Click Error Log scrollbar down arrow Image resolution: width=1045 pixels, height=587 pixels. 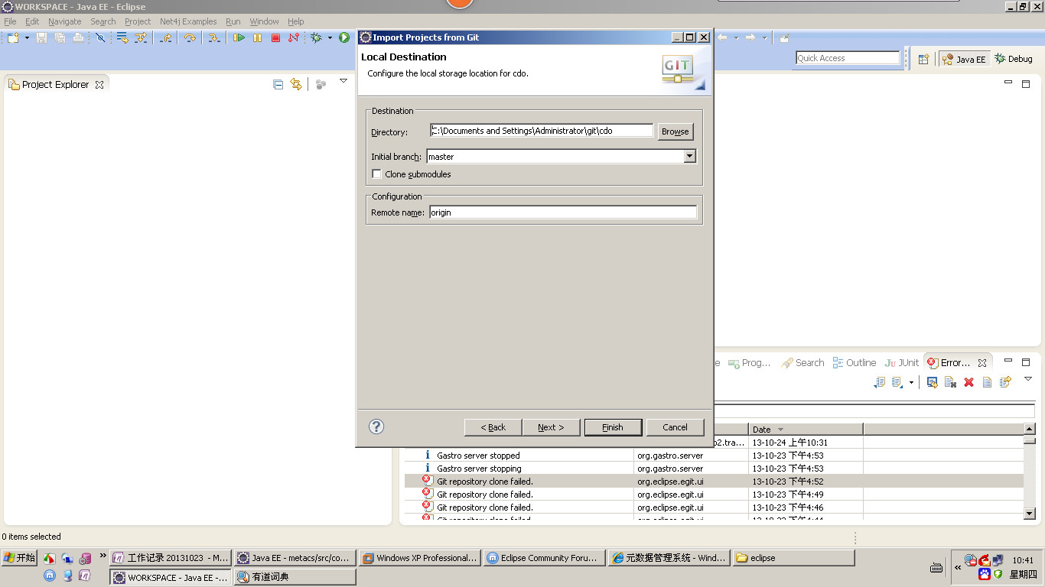point(1030,514)
